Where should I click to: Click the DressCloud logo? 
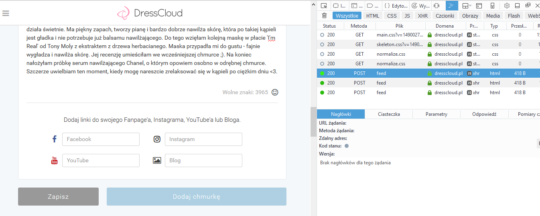click(x=150, y=13)
